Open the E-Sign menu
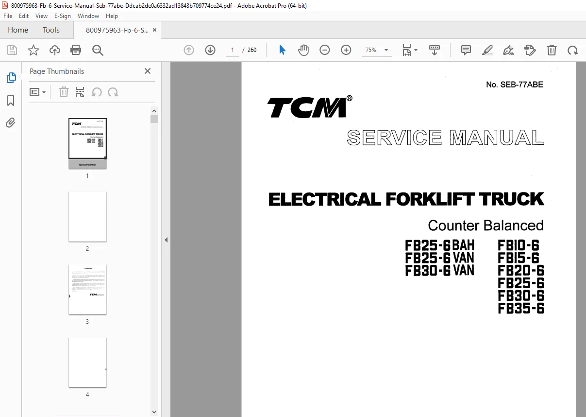Viewport: 586px width, 417px height. [63, 16]
